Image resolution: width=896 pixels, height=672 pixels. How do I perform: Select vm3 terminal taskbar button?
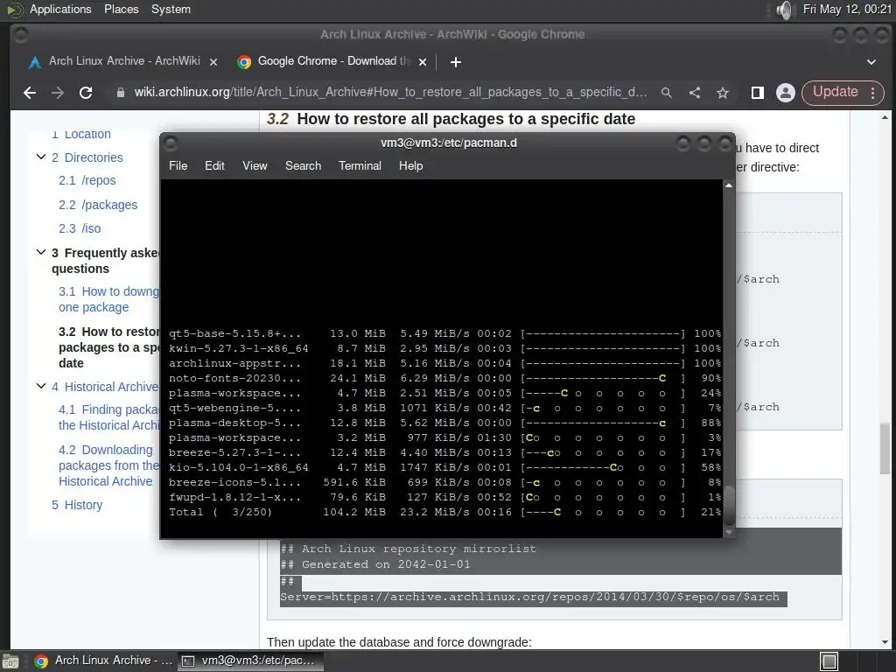[x=251, y=661]
